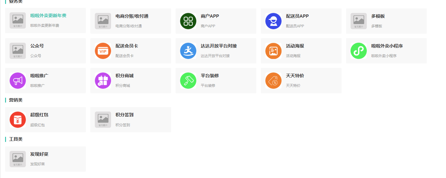Screen dimensions: 446x178
Task: Select the orange 活动海报 poster icon
Action: (x=273, y=51)
